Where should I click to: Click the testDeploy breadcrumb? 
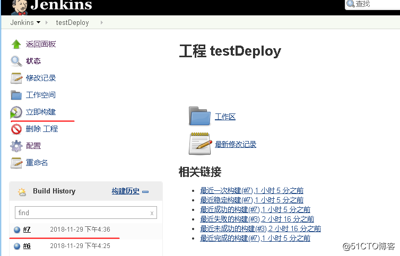pyautogui.click(x=73, y=23)
